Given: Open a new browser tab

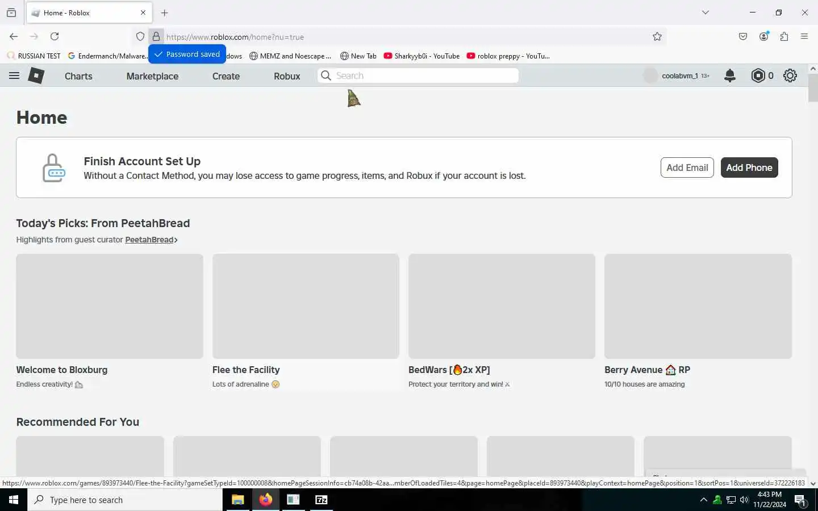Looking at the screenshot, I should tap(165, 12).
